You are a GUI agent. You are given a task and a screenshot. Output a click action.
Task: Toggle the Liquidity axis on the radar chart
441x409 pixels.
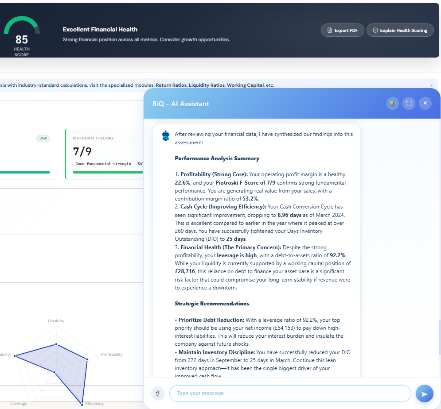(56, 320)
